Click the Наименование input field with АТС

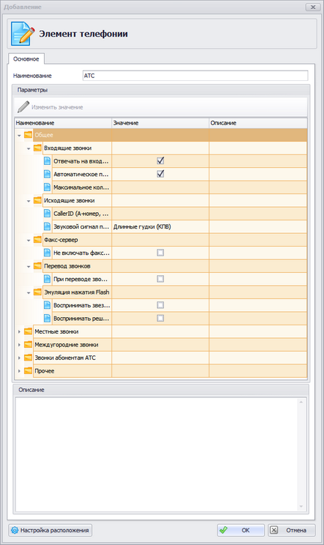coord(195,76)
